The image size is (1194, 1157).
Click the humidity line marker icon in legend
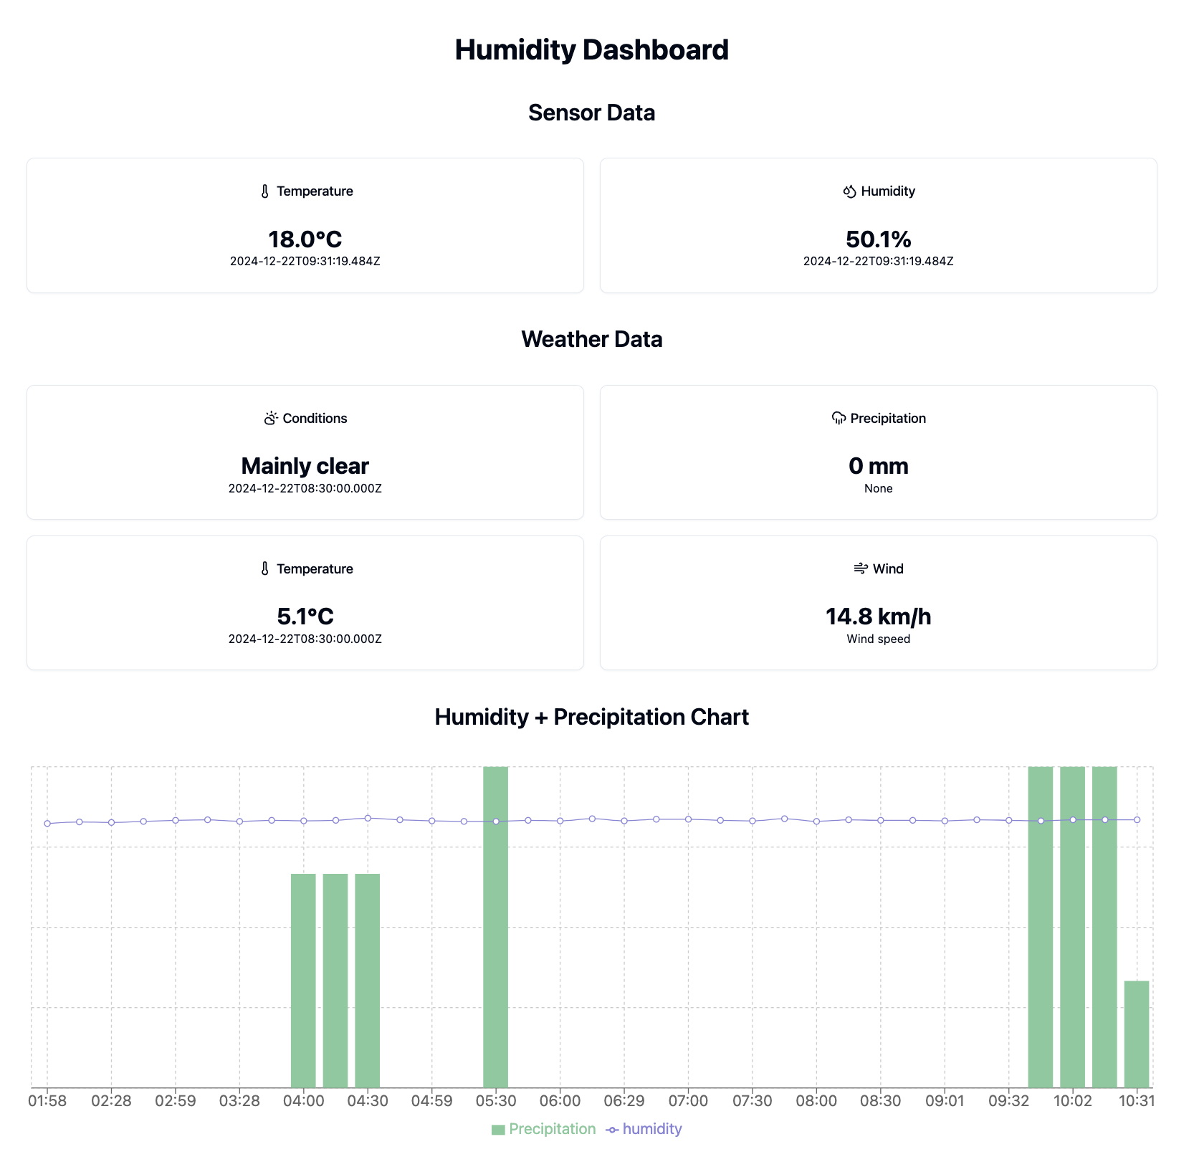[611, 1128]
